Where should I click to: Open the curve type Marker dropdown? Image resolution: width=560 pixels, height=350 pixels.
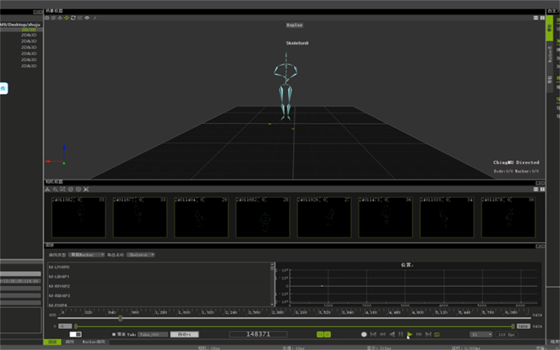pyautogui.click(x=86, y=255)
